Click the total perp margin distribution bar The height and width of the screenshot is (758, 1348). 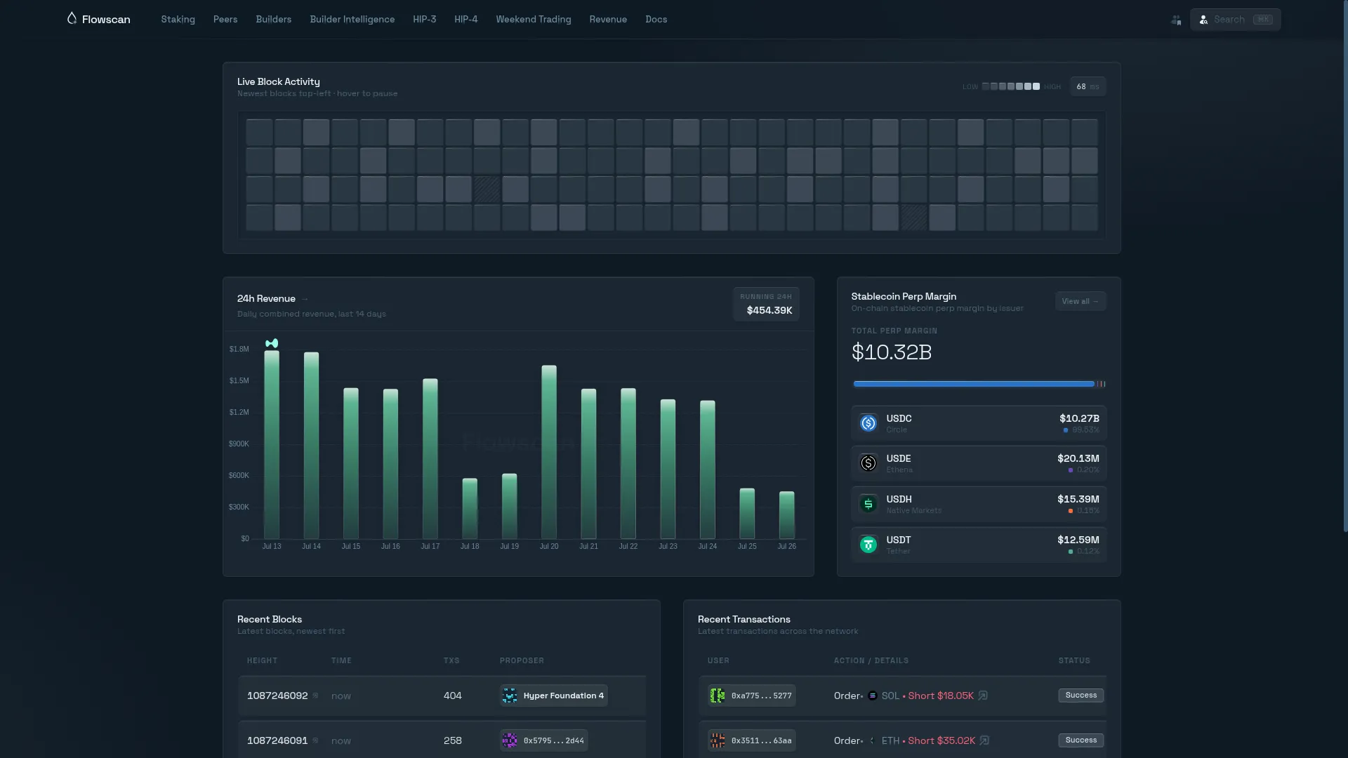click(x=979, y=384)
